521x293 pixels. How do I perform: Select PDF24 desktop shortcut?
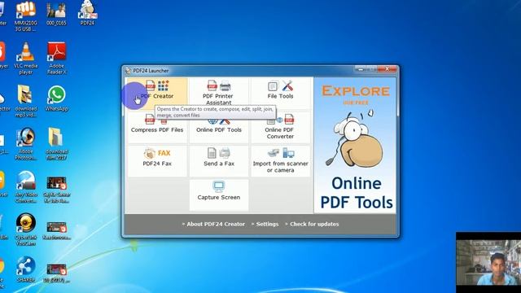(x=87, y=13)
